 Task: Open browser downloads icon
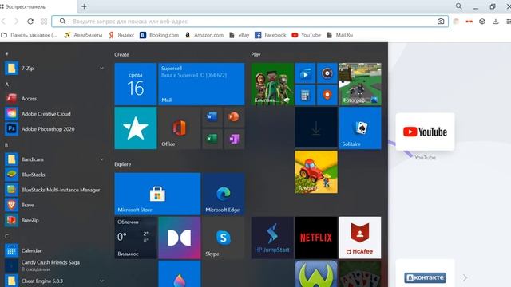496,22
